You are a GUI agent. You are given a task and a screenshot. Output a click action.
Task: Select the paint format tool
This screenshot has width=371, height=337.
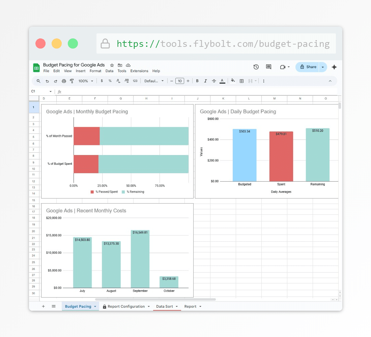click(x=72, y=81)
